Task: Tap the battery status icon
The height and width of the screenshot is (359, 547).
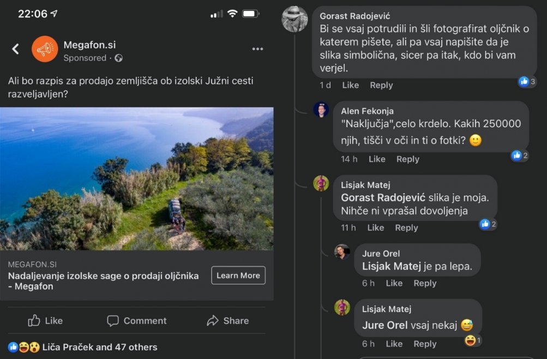Action: click(x=250, y=14)
